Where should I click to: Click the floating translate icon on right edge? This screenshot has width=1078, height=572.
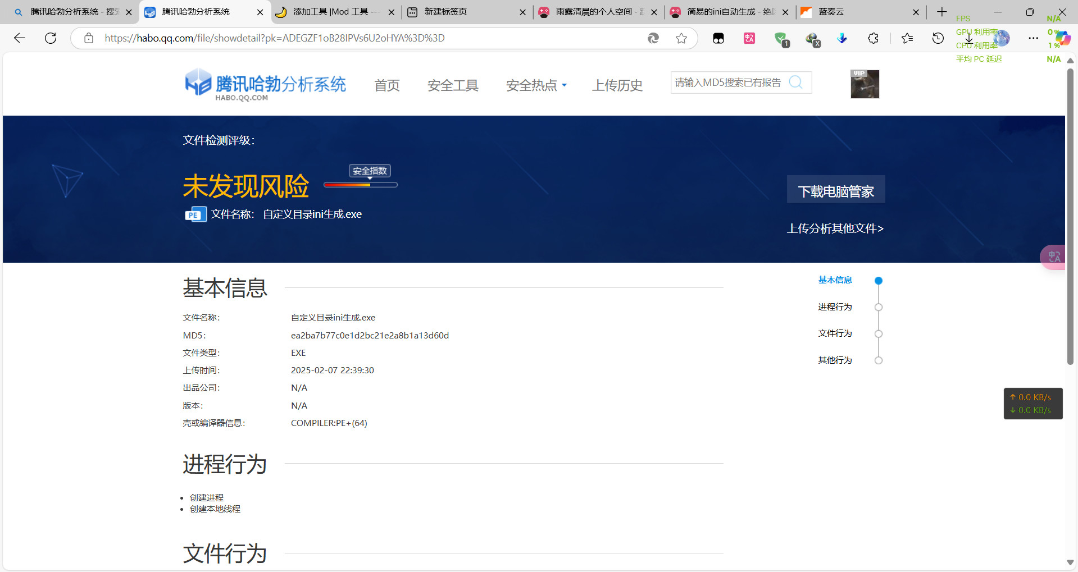point(1054,257)
